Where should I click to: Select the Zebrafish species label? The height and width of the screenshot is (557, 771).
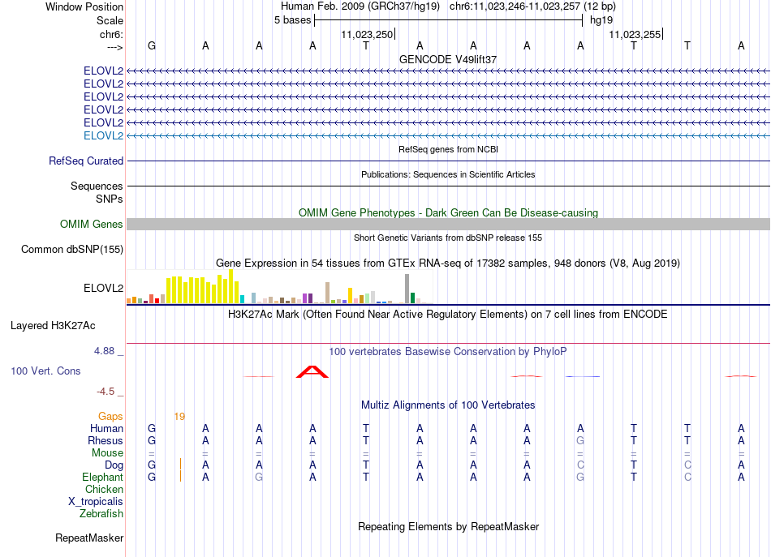(x=101, y=513)
